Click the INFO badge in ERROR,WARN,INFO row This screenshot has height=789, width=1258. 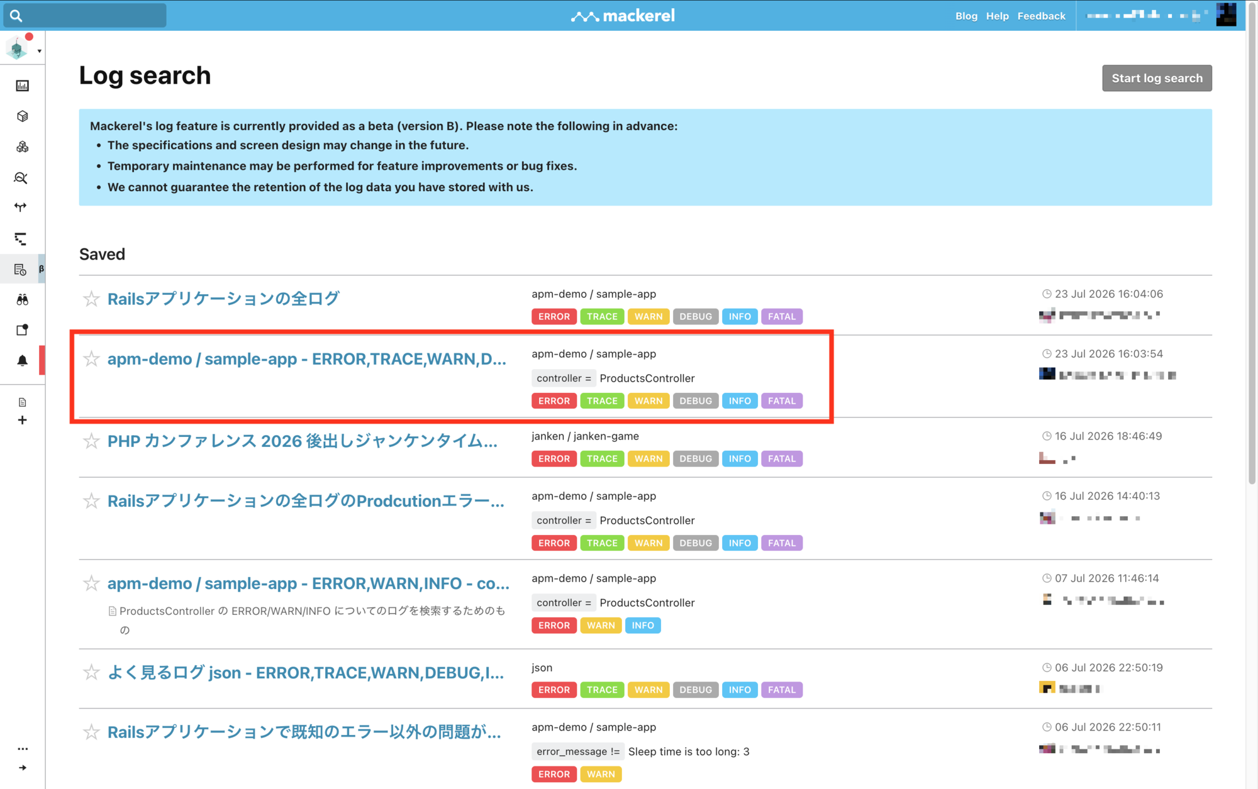click(x=643, y=626)
